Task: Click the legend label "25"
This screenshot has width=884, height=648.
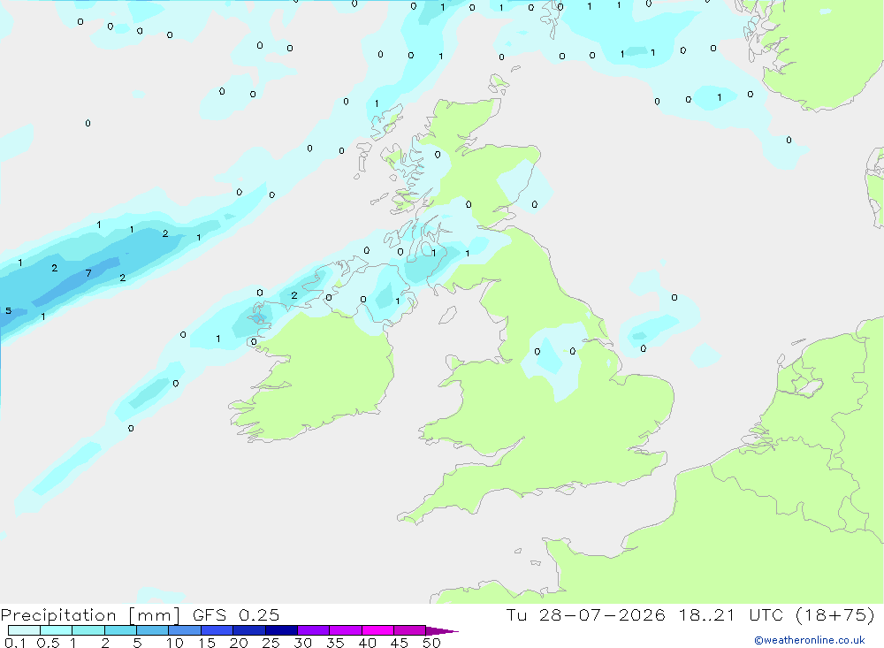Action: [271, 643]
